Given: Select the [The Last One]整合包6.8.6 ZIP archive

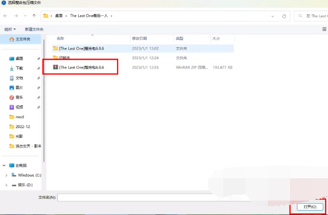Looking at the screenshot, I should click(x=79, y=67).
